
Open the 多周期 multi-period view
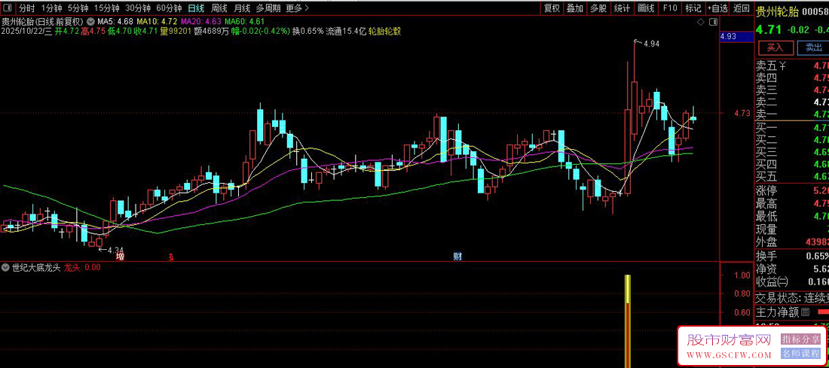[268, 8]
